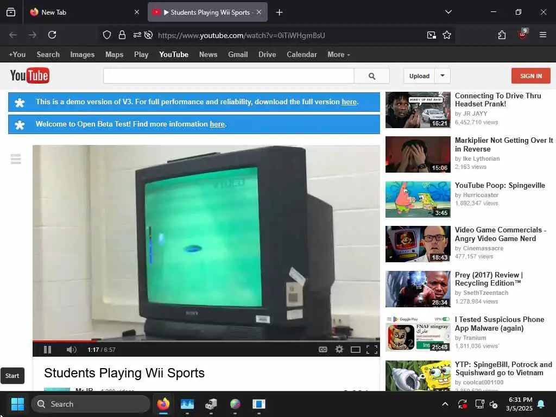The image size is (556, 417).
Task: Open Images in Google bar
Action: pos(83,55)
